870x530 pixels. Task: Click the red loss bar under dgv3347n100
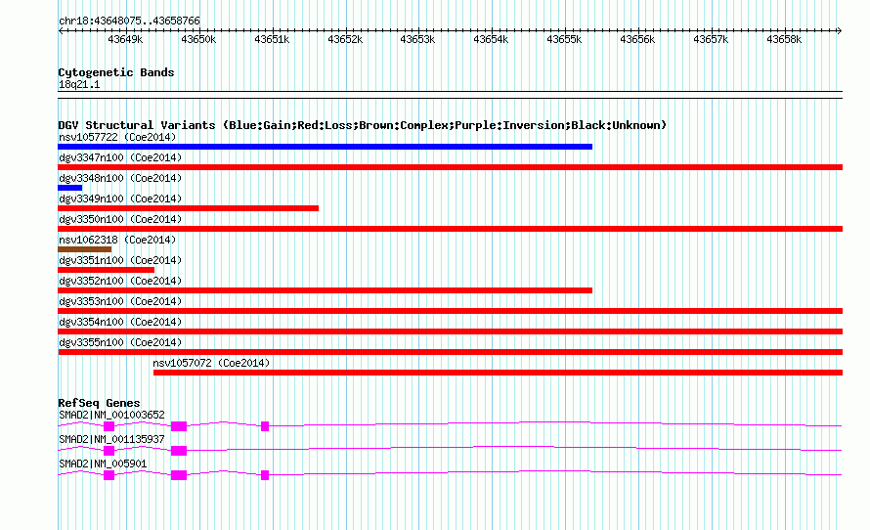pyautogui.click(x=450, y=167)
